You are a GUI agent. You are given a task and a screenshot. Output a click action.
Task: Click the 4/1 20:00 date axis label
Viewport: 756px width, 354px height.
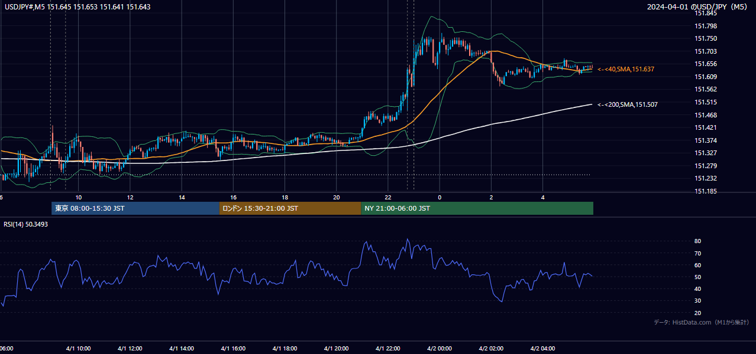tap(336, 349)
